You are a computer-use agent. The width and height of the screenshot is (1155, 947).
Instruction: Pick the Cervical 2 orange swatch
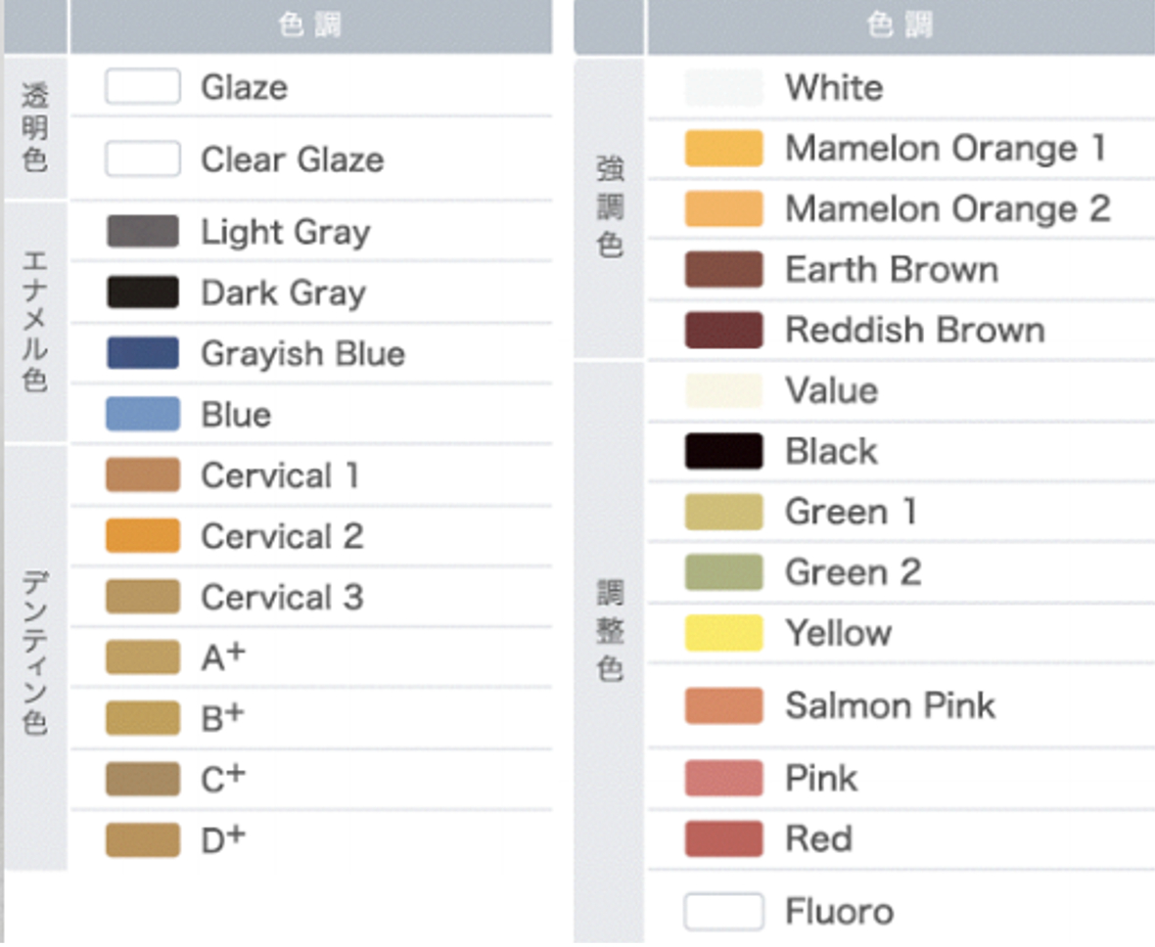pos(143,535)
